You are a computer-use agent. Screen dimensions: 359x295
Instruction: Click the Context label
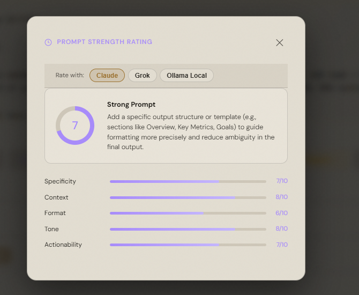click(56, 197)
